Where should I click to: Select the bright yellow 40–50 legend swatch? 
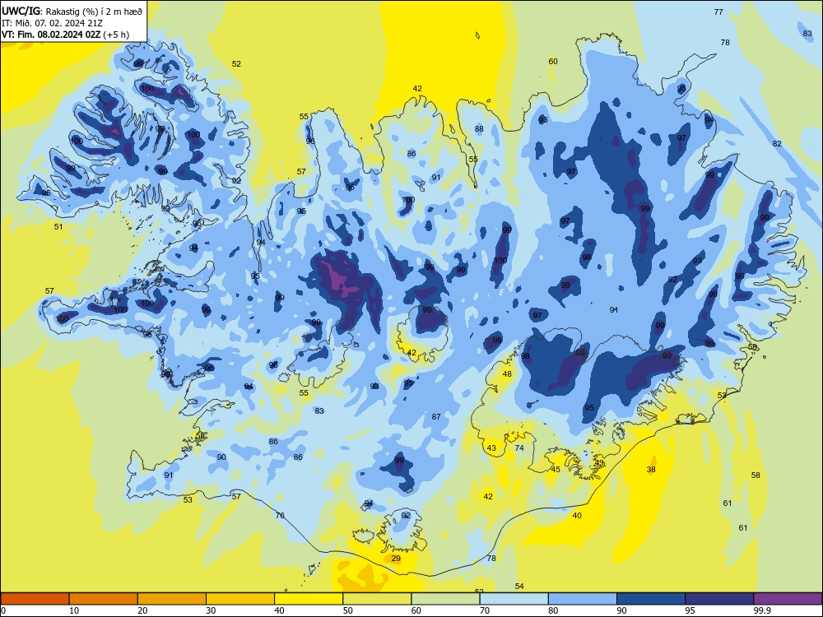(309, 599)
